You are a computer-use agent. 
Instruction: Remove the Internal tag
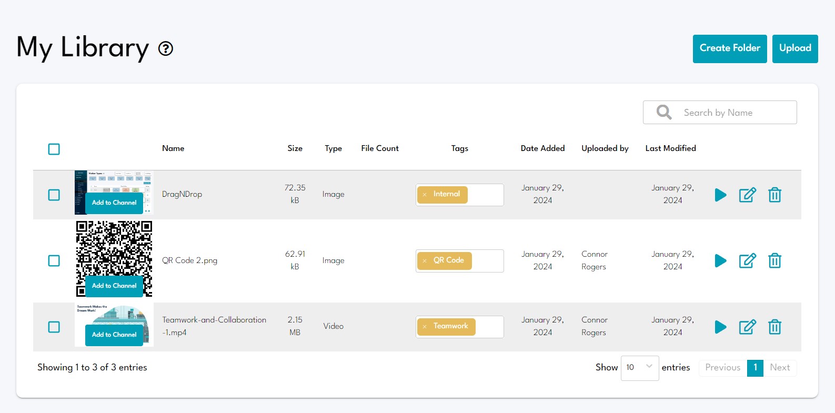(x=425, y=195)
